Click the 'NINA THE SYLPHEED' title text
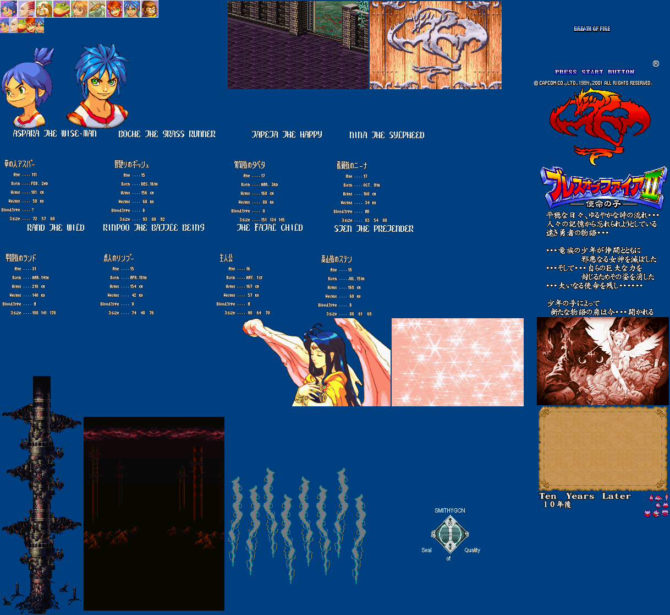 pyautogui.click(x=387, y=135)
